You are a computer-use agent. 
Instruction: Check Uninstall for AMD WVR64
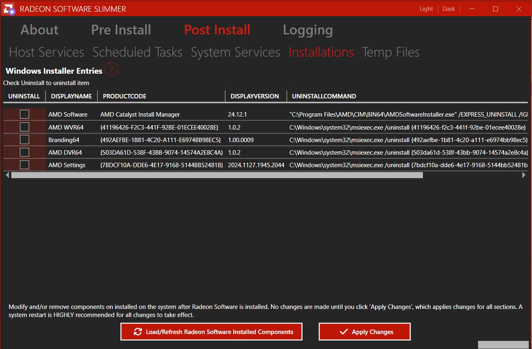24,127
